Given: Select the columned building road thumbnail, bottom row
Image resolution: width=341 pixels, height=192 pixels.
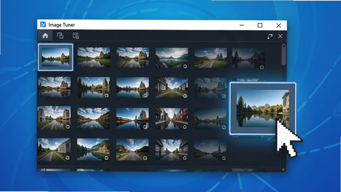Looking at the screenshot, I should [54, 150].
